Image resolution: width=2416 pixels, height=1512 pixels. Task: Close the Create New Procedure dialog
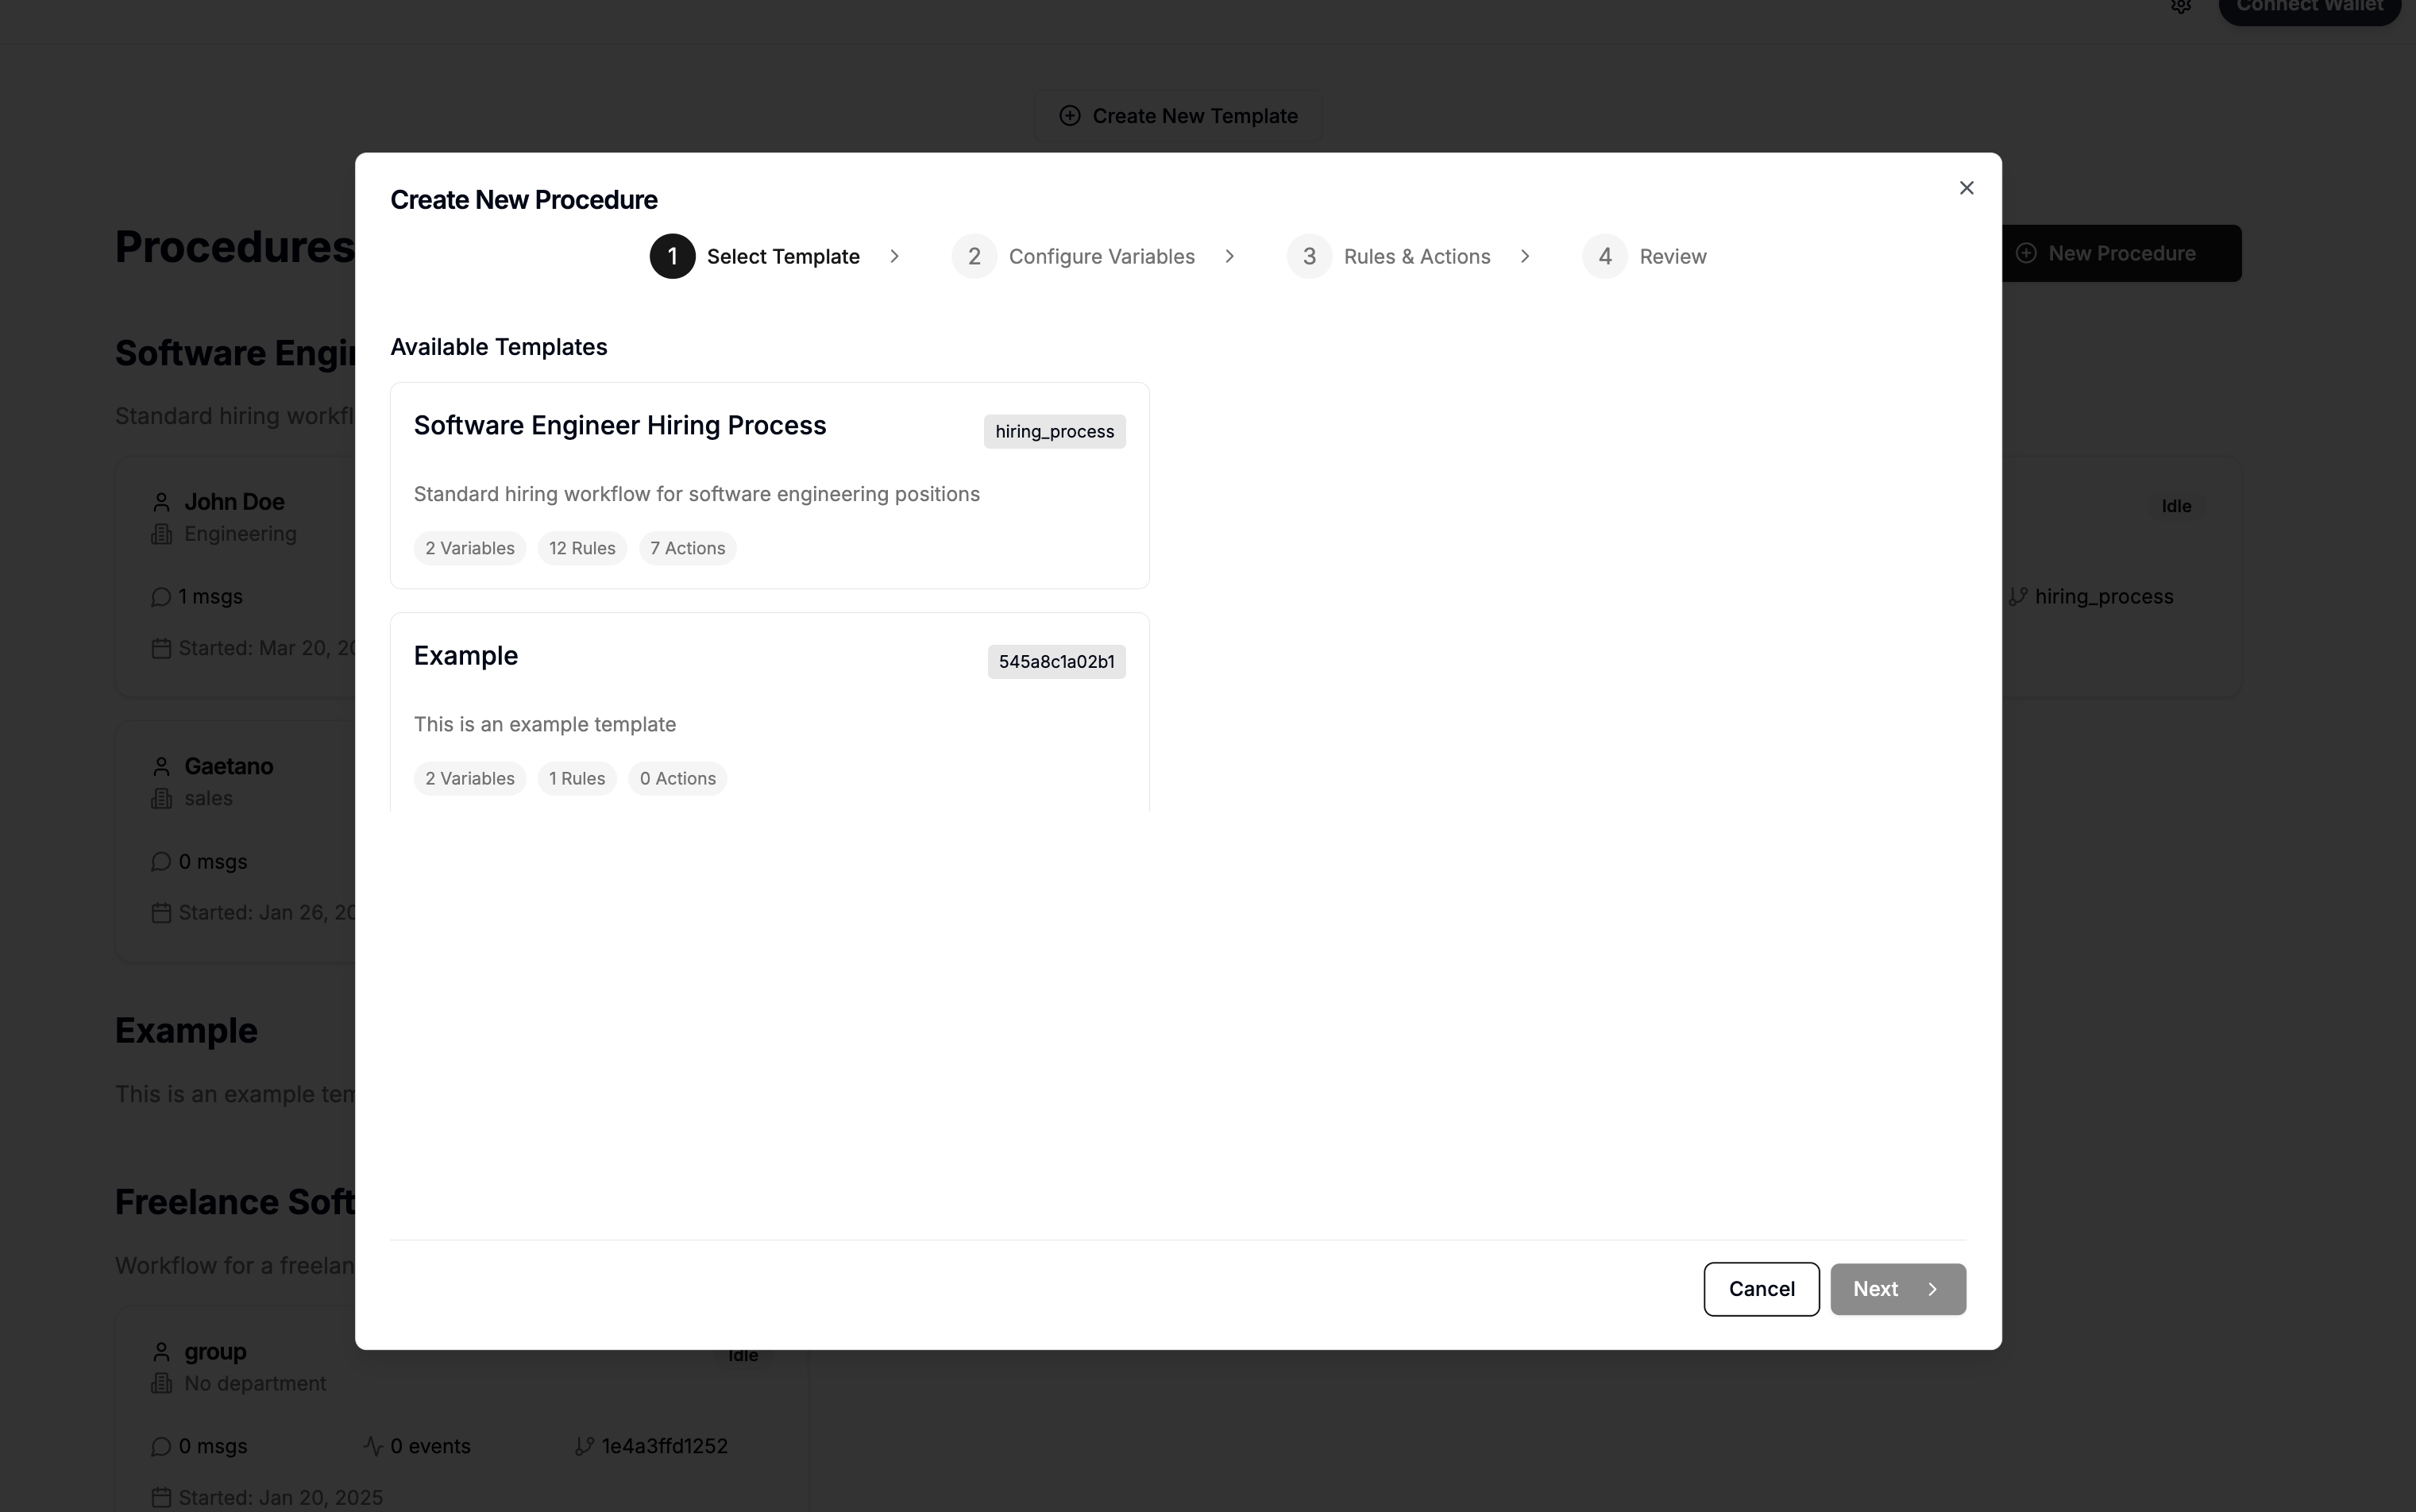(x=1966, y=188)
